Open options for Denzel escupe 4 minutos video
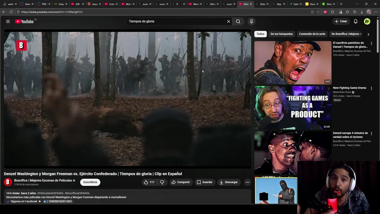380x214 pixels. (x=371, y=133)
